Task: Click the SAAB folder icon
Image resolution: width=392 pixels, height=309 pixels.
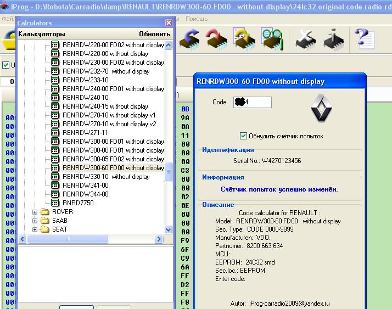Action: [45, 221]
